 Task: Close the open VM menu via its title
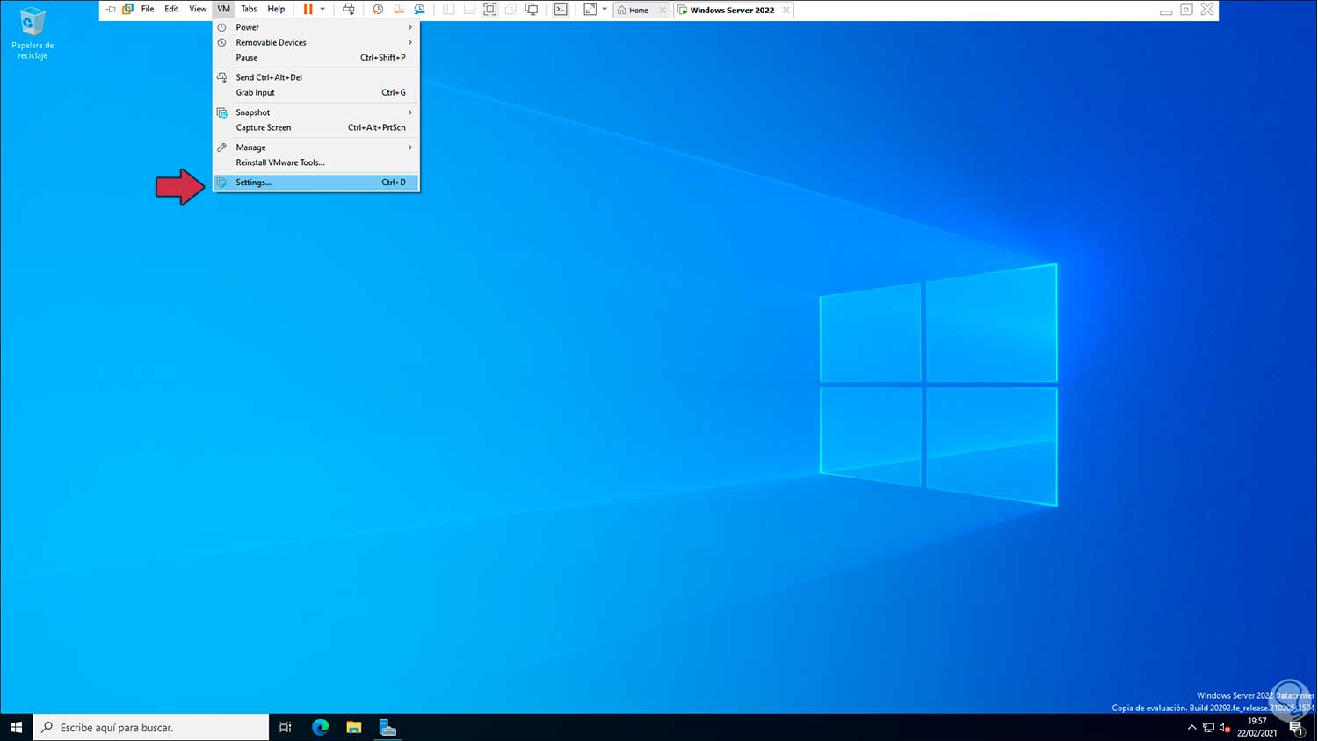point(224,10)
